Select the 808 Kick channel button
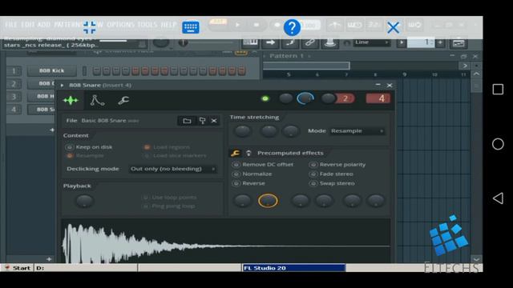This screenshot has width=513, height=288. (51, 70)
